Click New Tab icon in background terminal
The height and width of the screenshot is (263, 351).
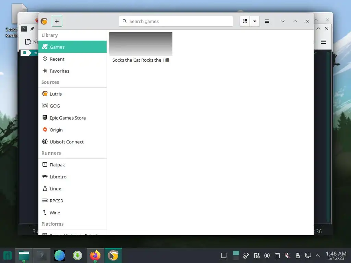(28, 42)
